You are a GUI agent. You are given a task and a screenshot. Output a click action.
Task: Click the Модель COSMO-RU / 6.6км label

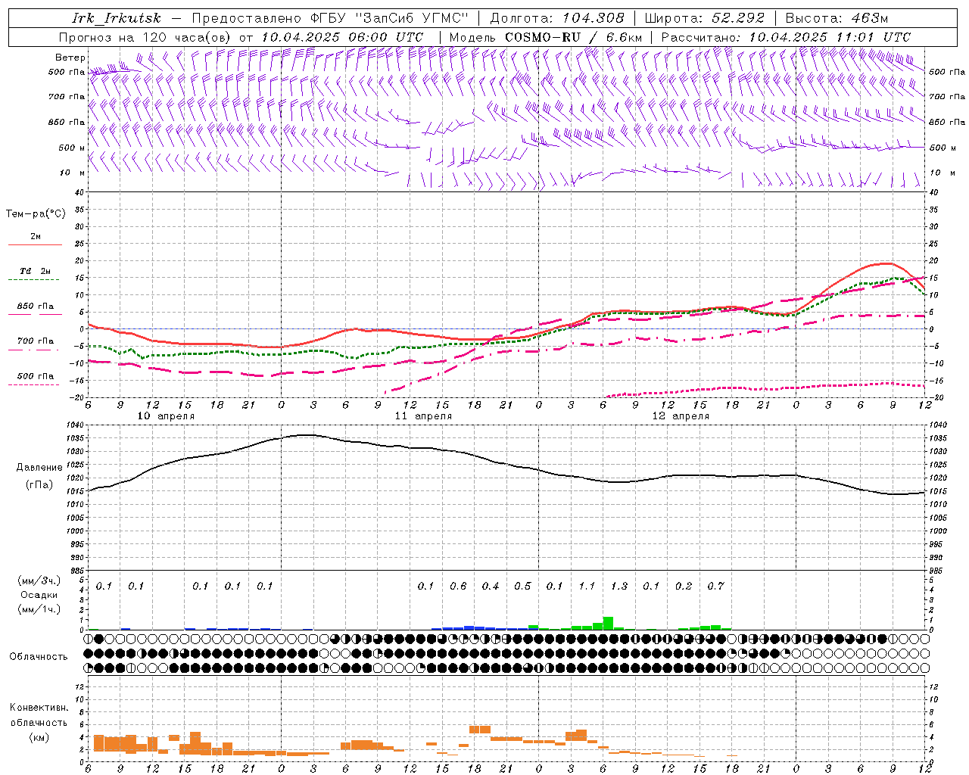(x=545, y=37)
